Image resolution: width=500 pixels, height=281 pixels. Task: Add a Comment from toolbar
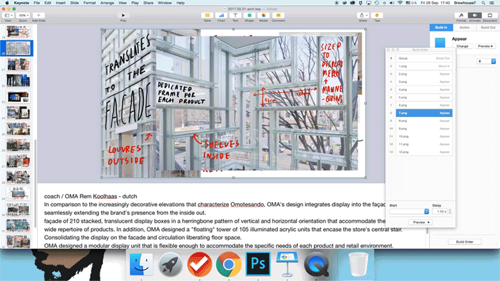278,15
